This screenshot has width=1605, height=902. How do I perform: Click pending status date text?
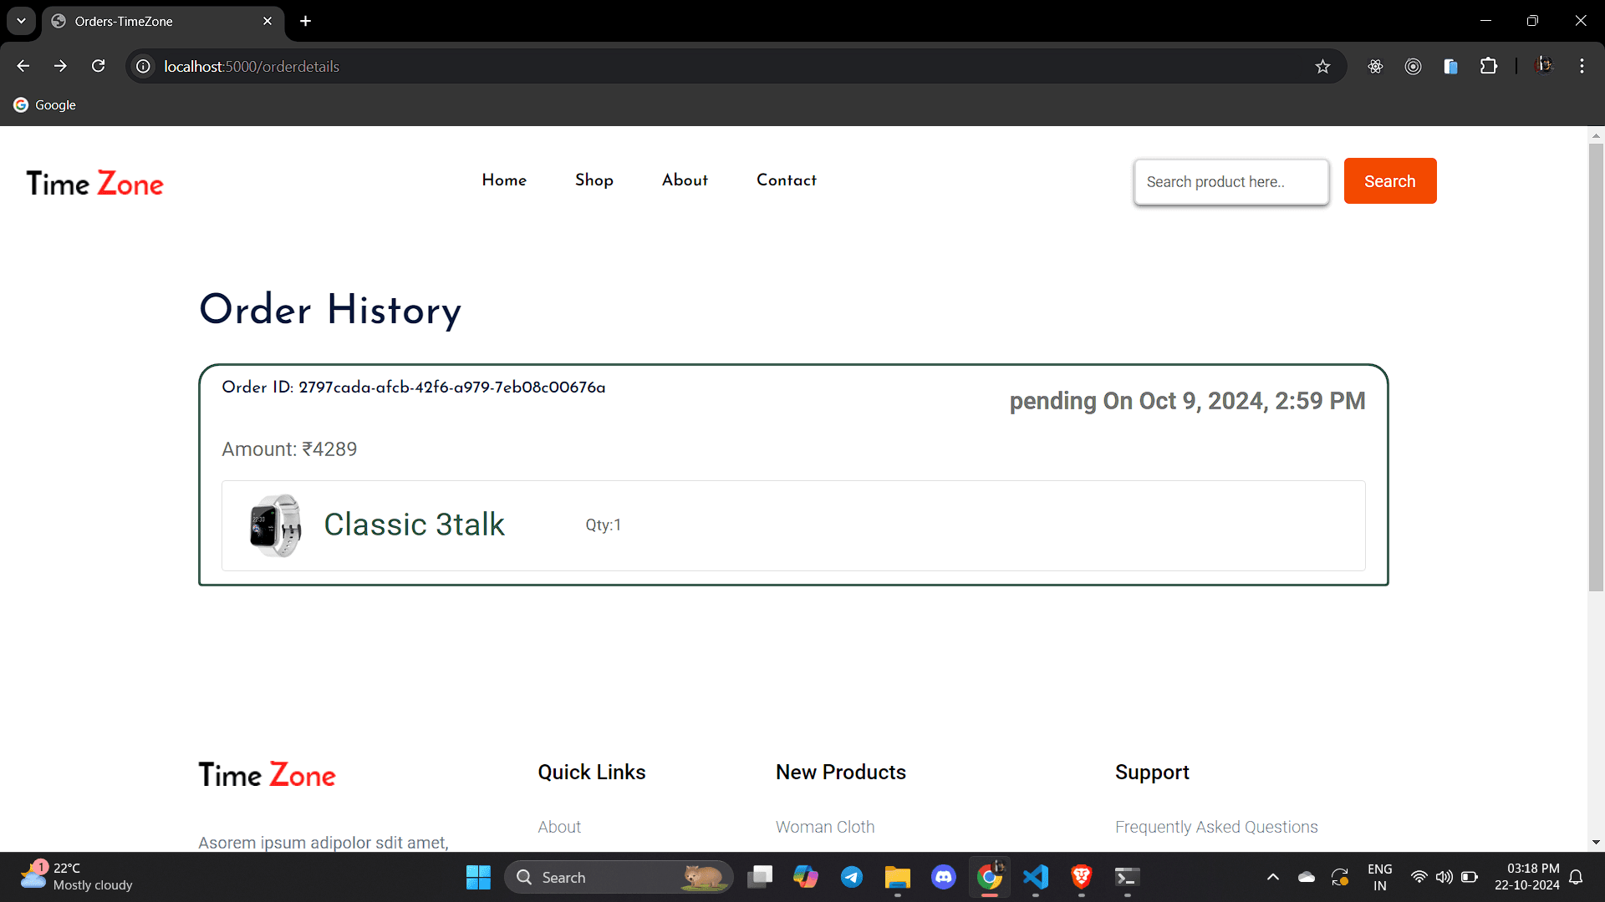coord(1187,401)
